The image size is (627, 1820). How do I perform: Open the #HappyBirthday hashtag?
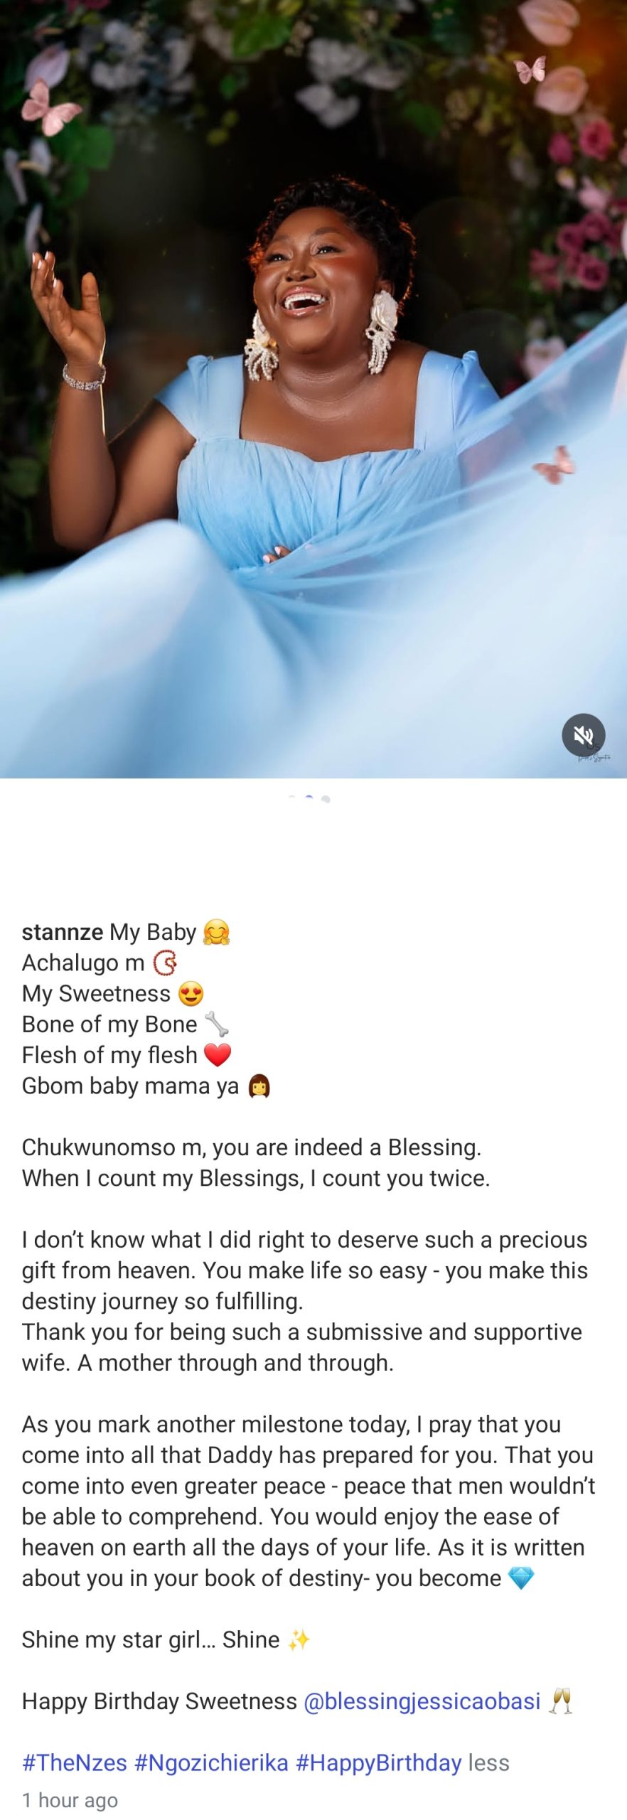(x=378, y=1762)
